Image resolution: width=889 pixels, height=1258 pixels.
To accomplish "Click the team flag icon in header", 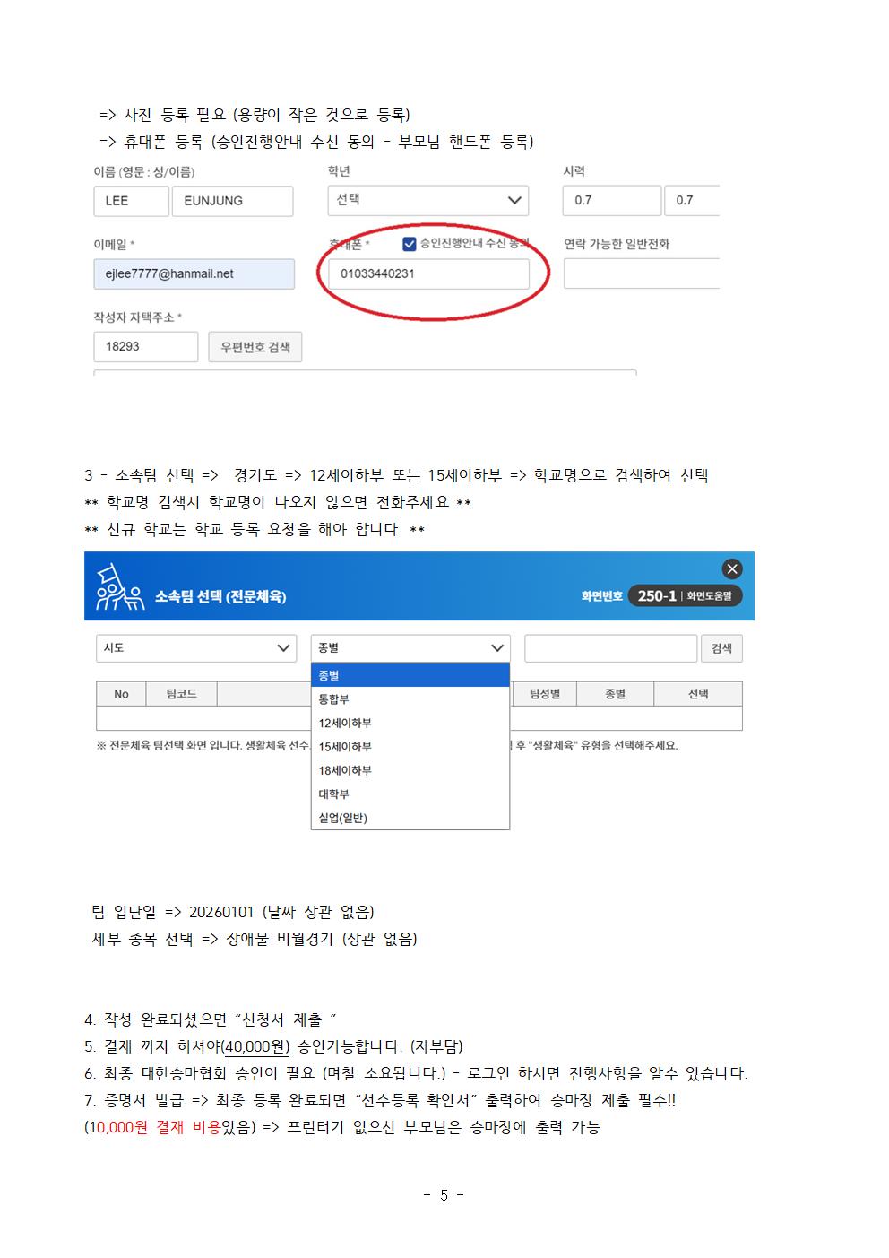I will click(119, 588).
